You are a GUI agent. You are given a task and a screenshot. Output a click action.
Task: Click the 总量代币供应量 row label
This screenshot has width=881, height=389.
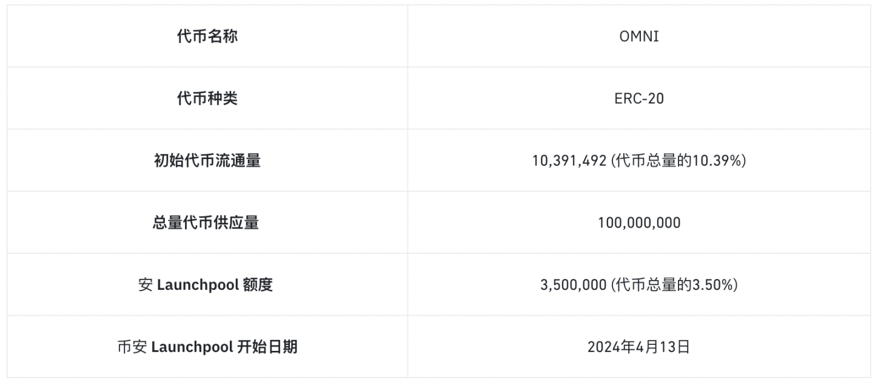pos(207,223)
